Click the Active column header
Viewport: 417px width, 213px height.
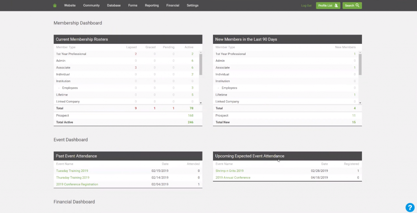[x=189, y=47]
